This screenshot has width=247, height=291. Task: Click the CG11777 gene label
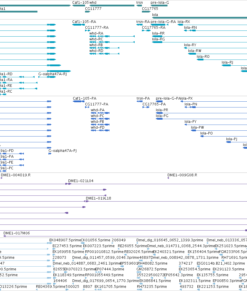[x=93, y=9]
